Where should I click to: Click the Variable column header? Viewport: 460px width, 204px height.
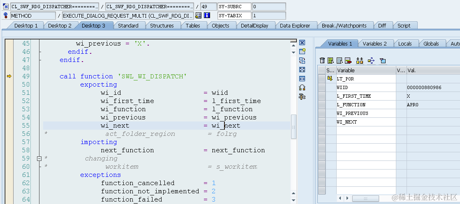366,70
